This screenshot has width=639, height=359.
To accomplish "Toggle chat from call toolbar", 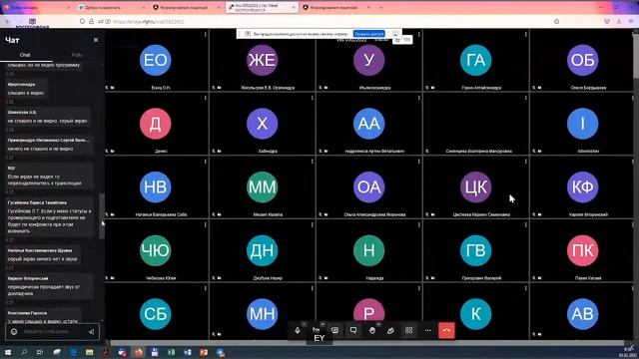I will 353,330.
